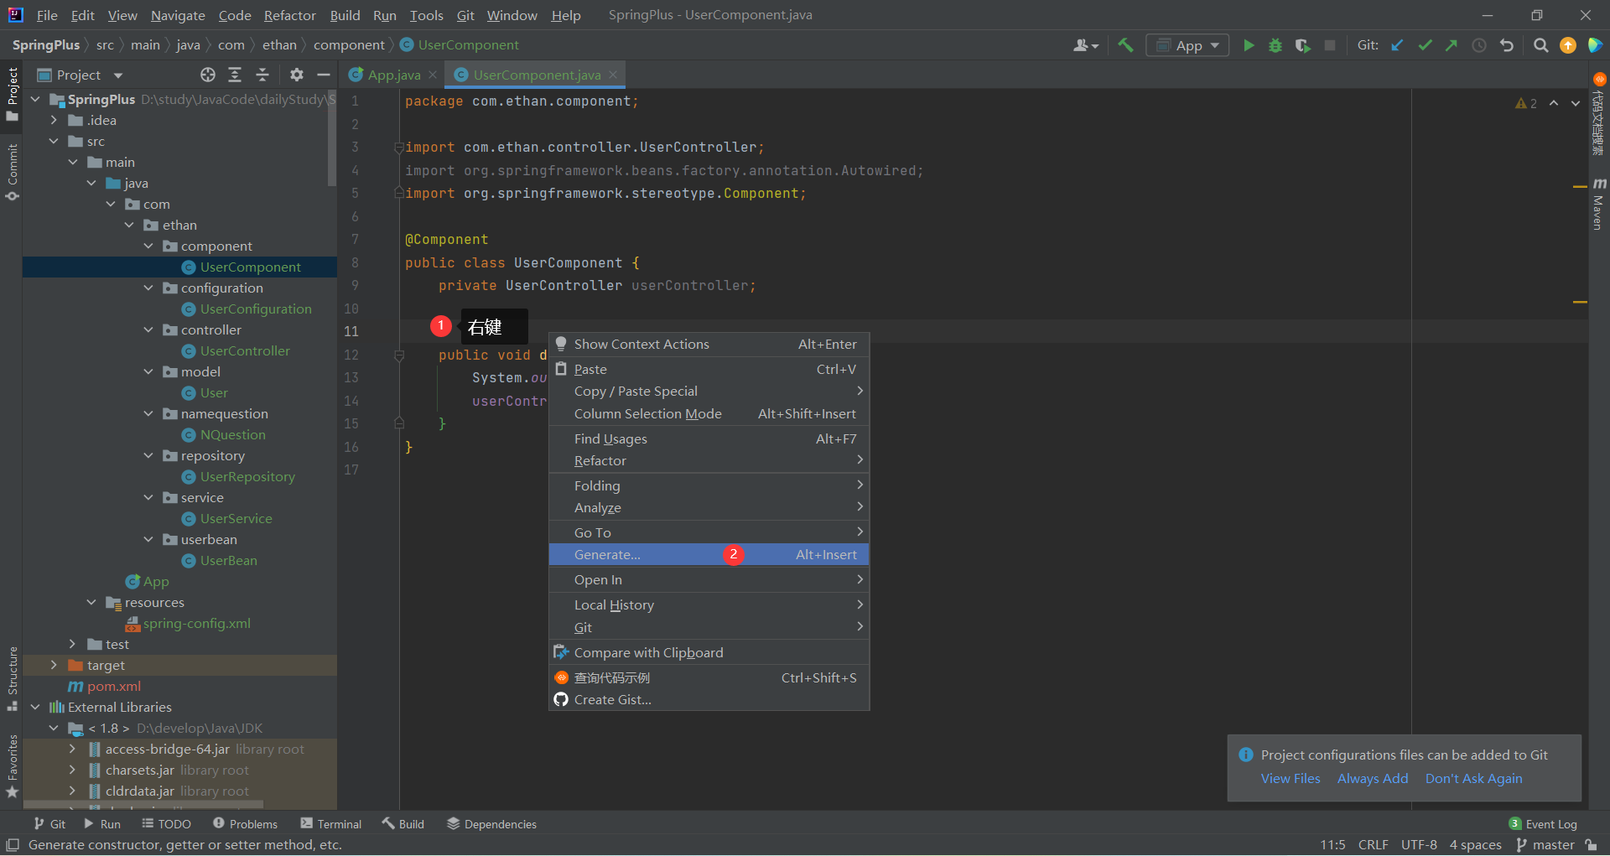Viewport: 1610px width, 856px height.
Task: Switch to the App.java editor tab
Action: click(393, 75)
